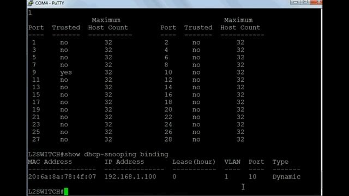Image resolution: width=349 pixels, height=196 pixels.
Task: Click the 'show dhcp-snooping binding' command line
Action: (x=98, y=154)
